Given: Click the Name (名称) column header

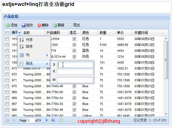Looking at the screenshot, I should click(33, 33).
